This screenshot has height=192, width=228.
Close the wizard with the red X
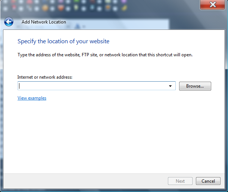[x=212, y=4]
